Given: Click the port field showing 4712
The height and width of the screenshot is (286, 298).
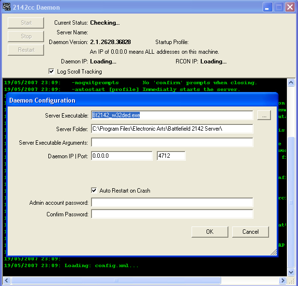Looking at the screenshot, I should pos(171,156).
